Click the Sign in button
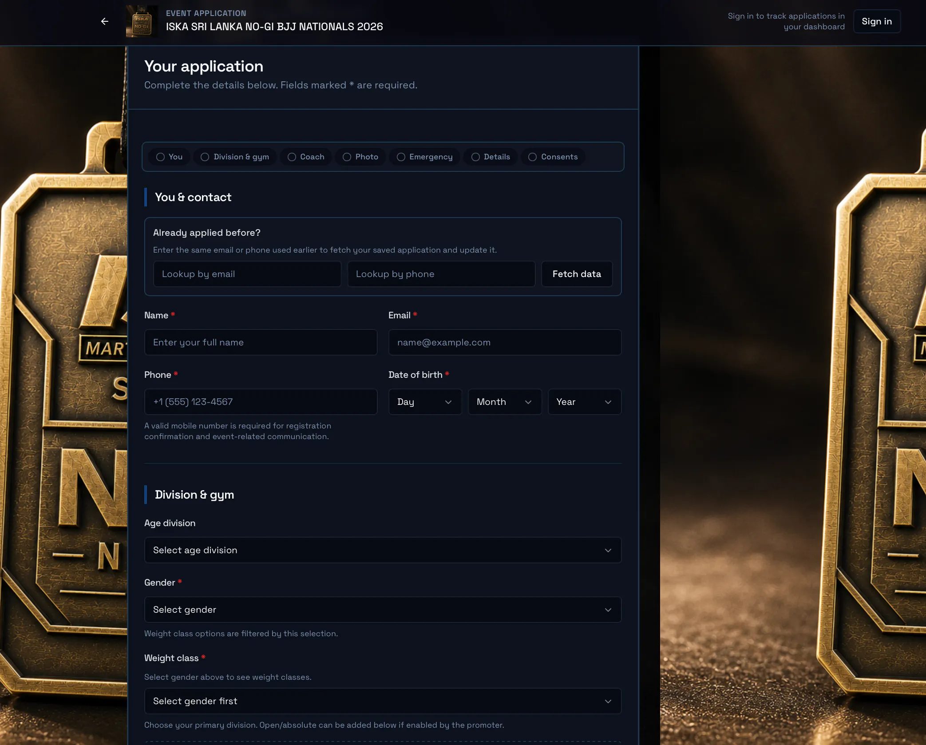The image size is (926, 745). [x=877, y=21]
